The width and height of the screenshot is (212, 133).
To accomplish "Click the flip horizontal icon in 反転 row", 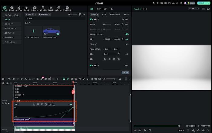I will (104, 59).
